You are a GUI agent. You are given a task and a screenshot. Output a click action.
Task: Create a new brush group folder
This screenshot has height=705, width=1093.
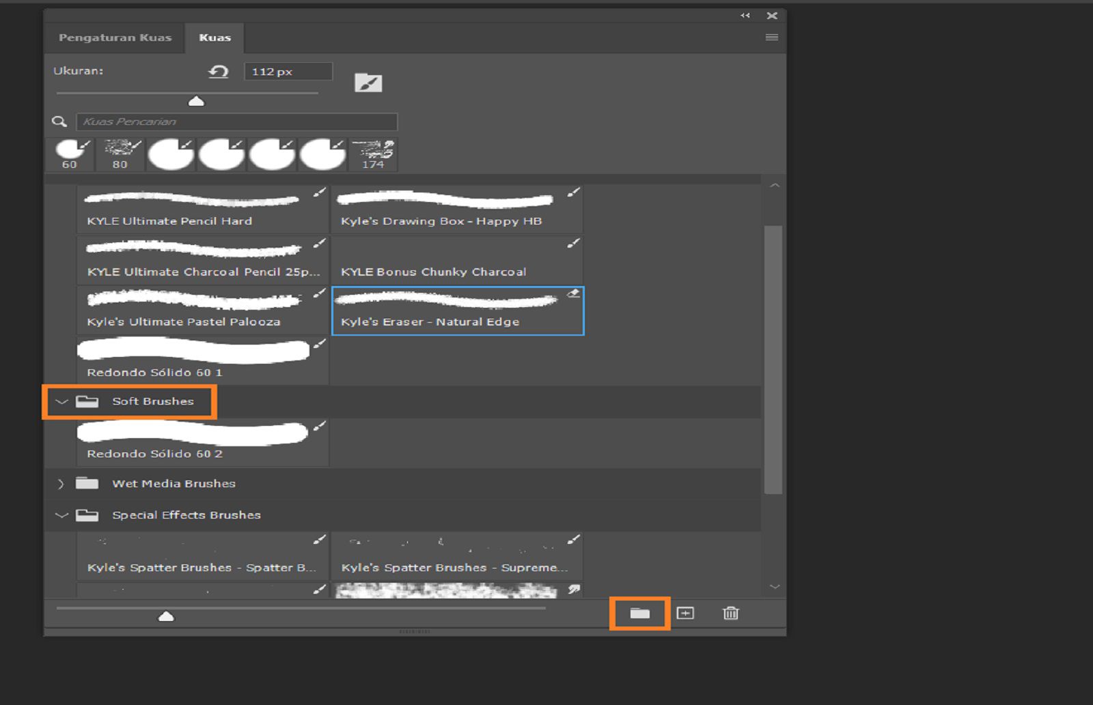point(639,613)
